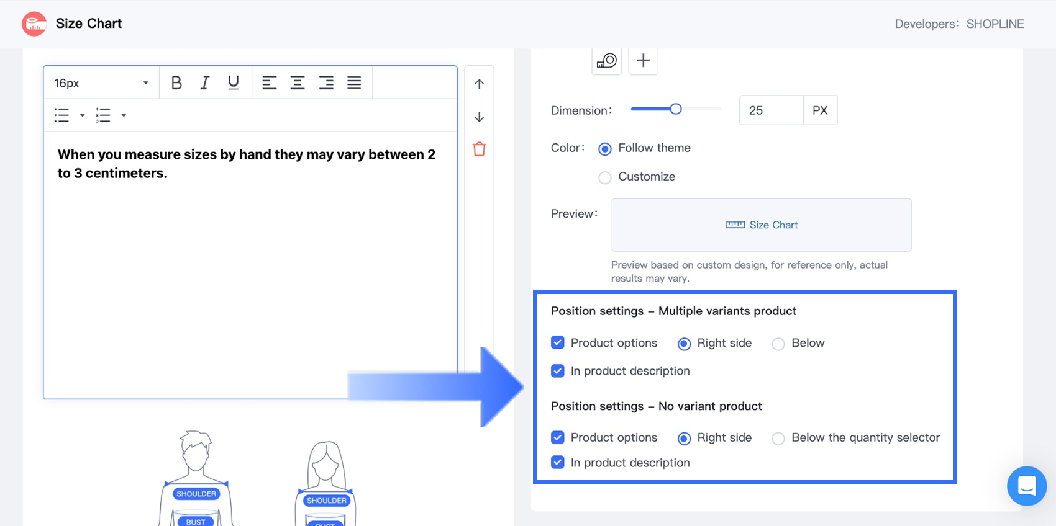This screenshot has width=1056, height=526.
Task: Add a custom icon with plus button
Action: (643, 61)
